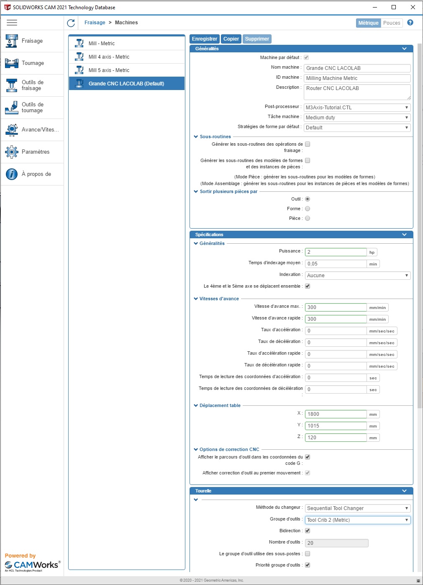
Task: Go to Outils de tournage
Action: (x=32, y=108)
